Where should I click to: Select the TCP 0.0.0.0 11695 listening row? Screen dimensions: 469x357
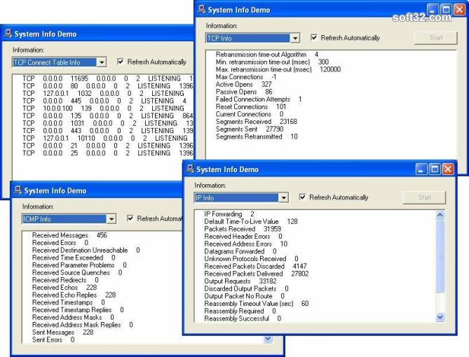click(108, 78)
